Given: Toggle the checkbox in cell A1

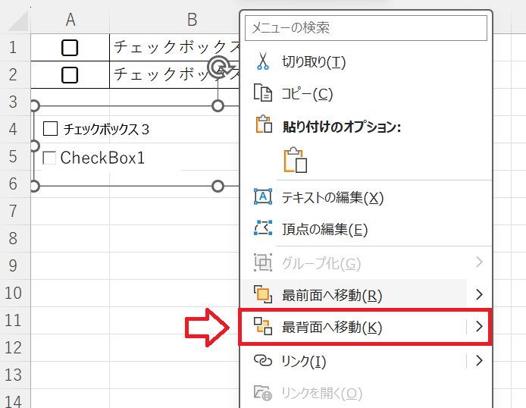Looking at the screenshot, I should [70, 48].
